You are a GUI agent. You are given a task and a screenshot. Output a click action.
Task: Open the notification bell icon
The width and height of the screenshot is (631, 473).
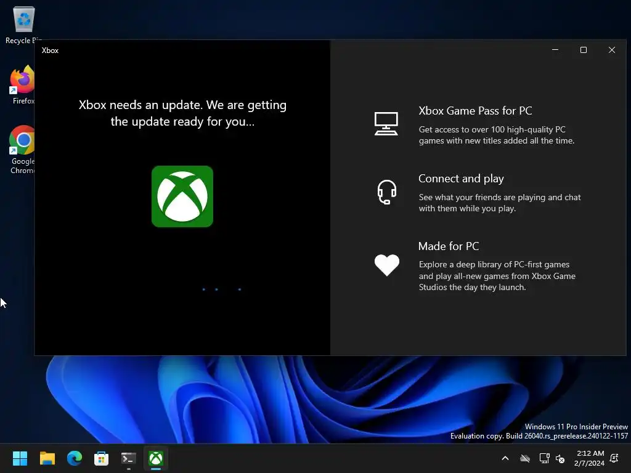click(614, 458)
